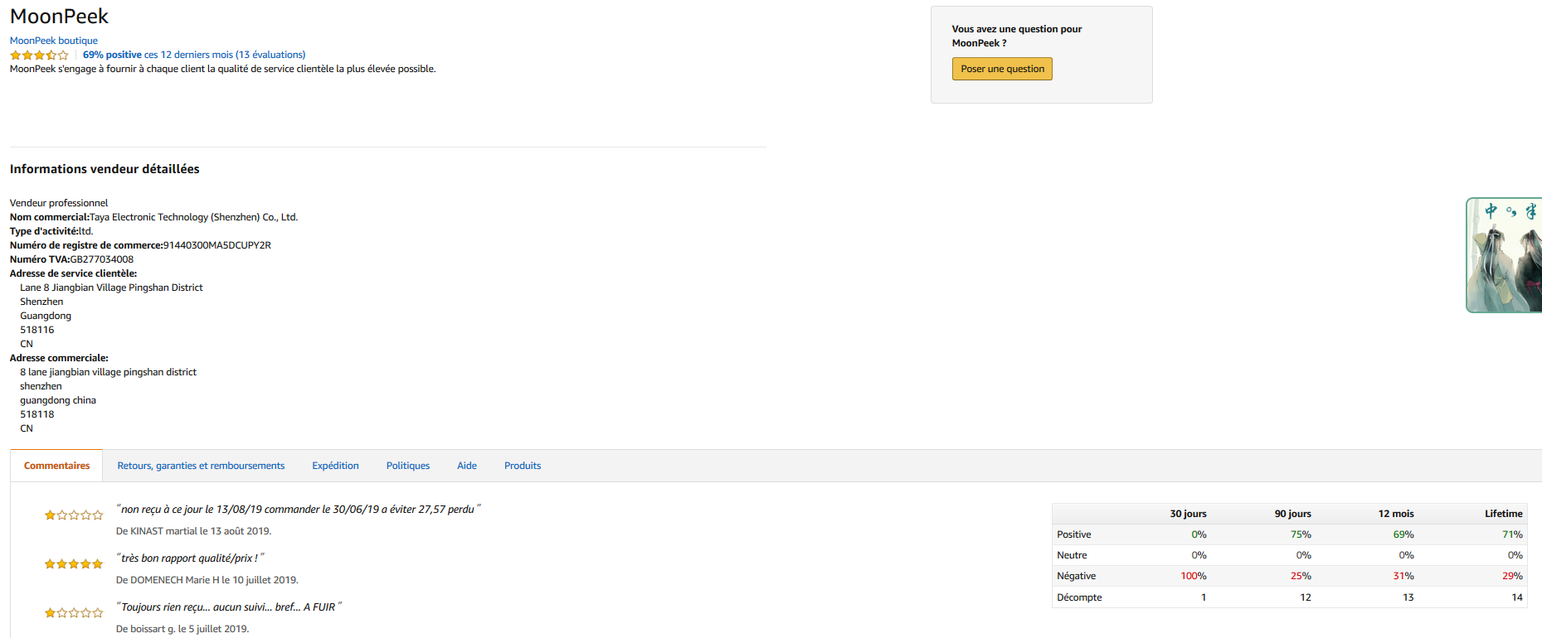Click the '12 mois' column header
This screenshot has width=1542, height=638.
coord(1396,514)
